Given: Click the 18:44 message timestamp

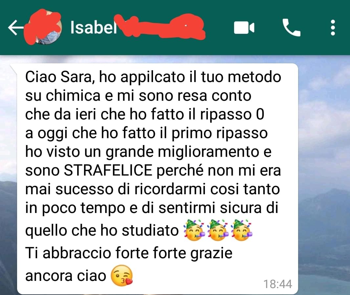Looking at the screenshot, I should tap(278, 284).
